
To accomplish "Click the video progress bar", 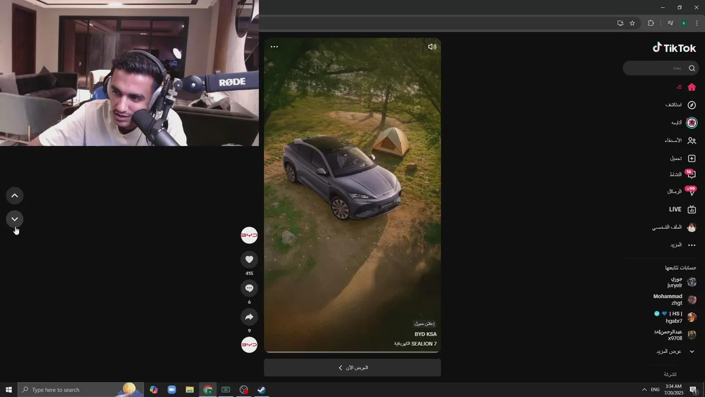I will [352, 352].
